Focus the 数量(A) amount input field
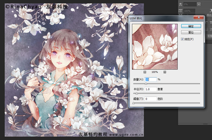 (151, 79)
